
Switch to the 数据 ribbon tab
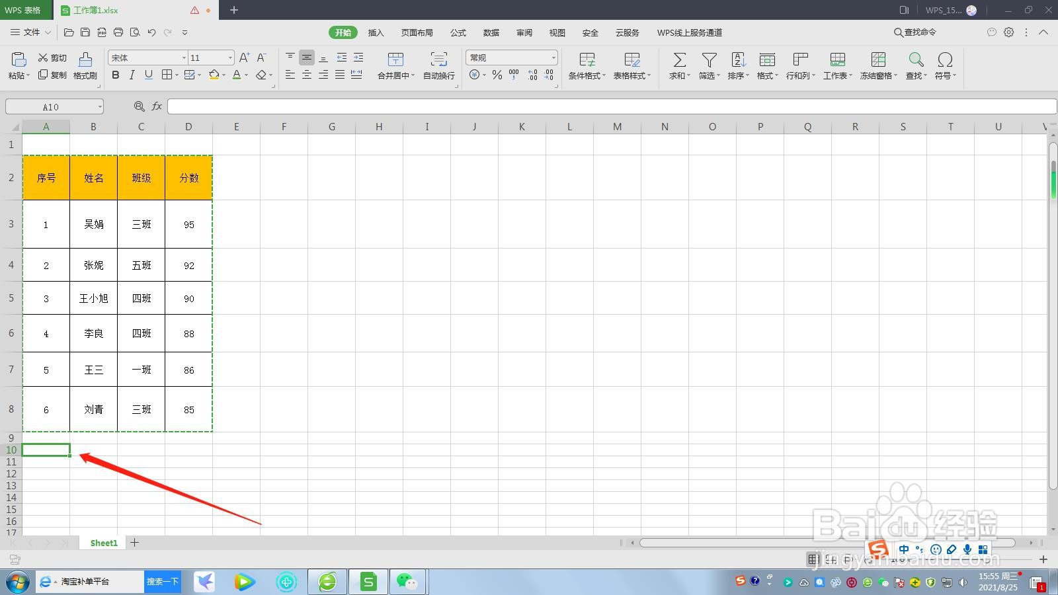pos(491,32)
